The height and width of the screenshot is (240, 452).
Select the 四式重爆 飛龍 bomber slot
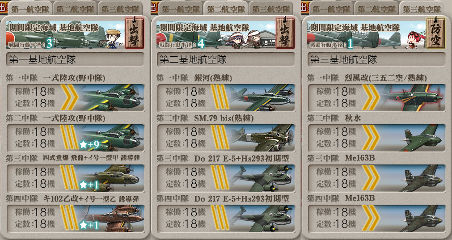(x=75, y=178)
